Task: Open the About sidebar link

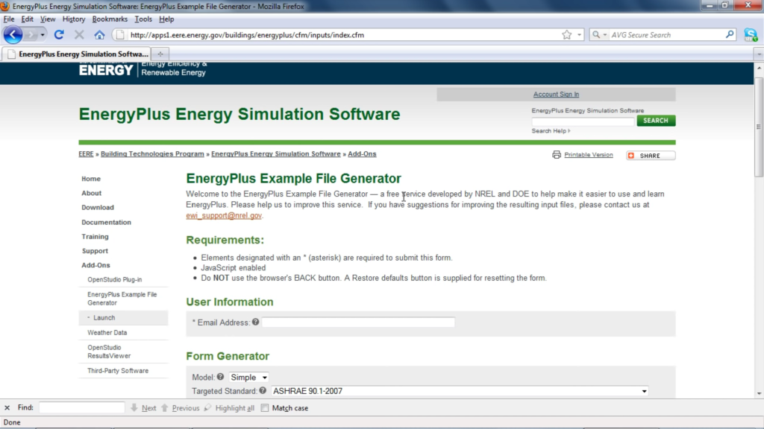Action: point(92,193)
